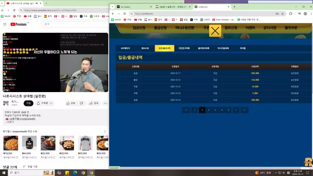Expand video description with 더보기
The image size is (313, 176).
[x=10, y=122]
